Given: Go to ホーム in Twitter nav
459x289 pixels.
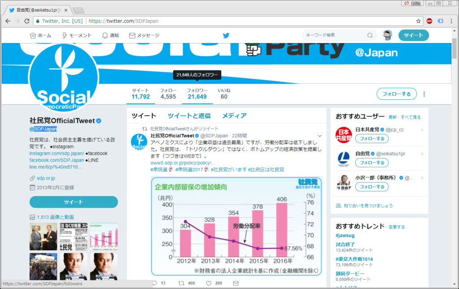Looking at the screenshot, I should pyautogui.click(x=41, y=35).
